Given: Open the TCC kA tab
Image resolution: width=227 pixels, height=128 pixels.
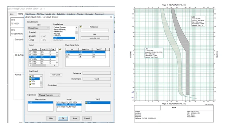Looking at the screenshot, I should click(40, 14).
